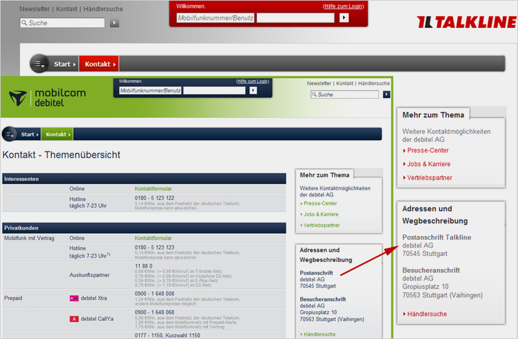Click the red debitel CallYa icon
The height and width of the screenshot is (339, 518).
75,318
